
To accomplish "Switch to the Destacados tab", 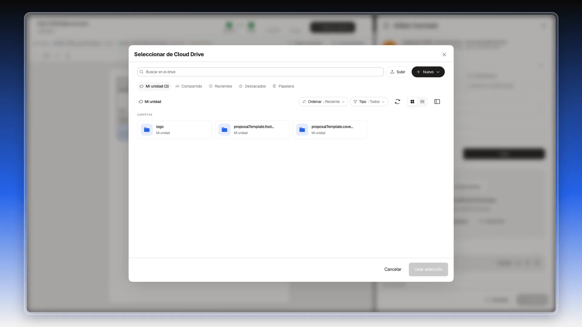I will [252, 86].
